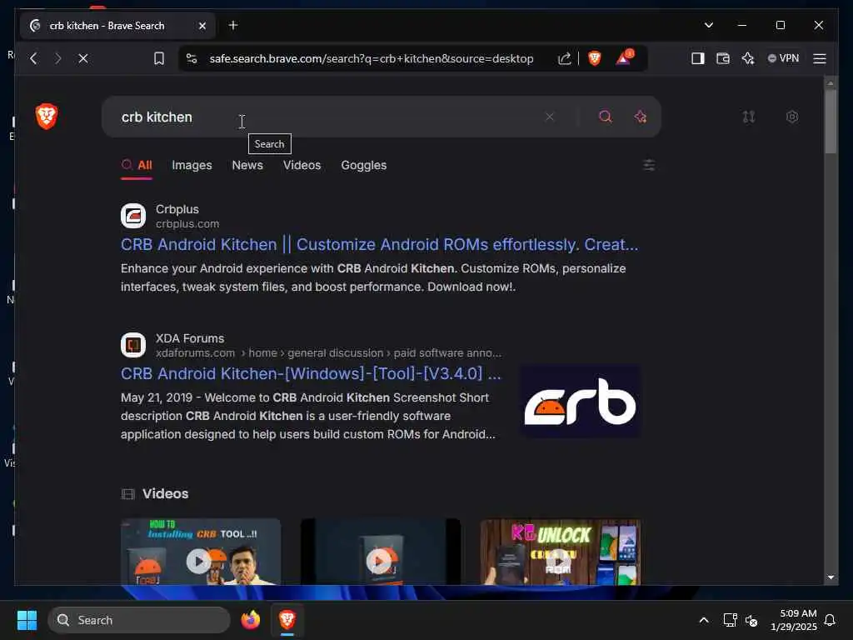Screen dimensions: 853x640
Task: Open the crb logo result thumbnail
Action: [x=581, y=402]
